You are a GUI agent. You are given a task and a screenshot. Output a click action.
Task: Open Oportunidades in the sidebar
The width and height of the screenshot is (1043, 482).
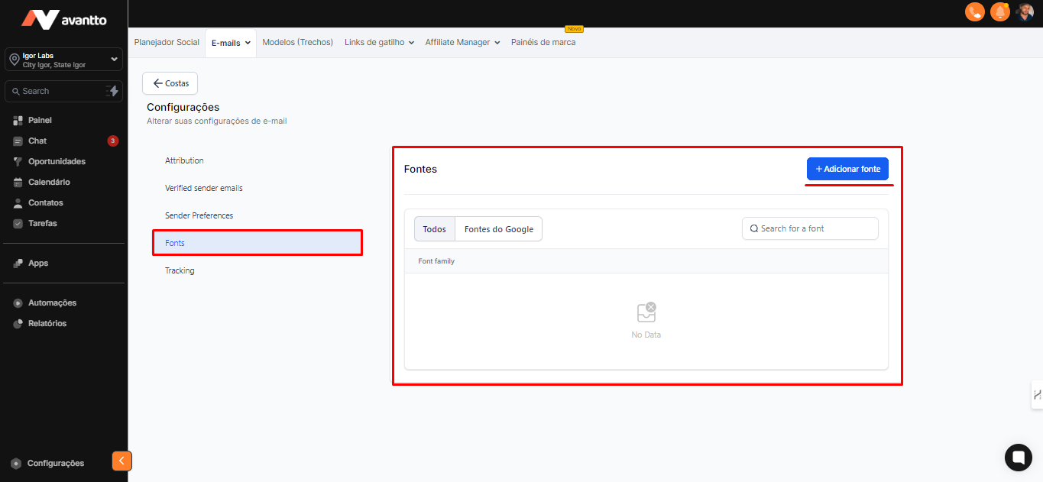pyautogui.click(x=57, y=161)
